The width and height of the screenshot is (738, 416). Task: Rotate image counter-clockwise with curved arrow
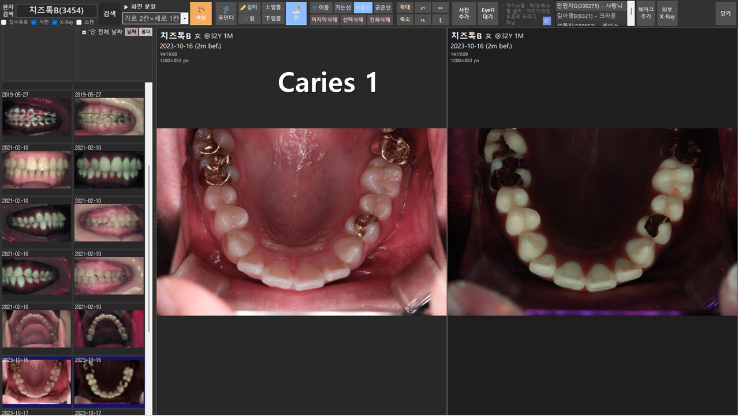tap(423, 8)
